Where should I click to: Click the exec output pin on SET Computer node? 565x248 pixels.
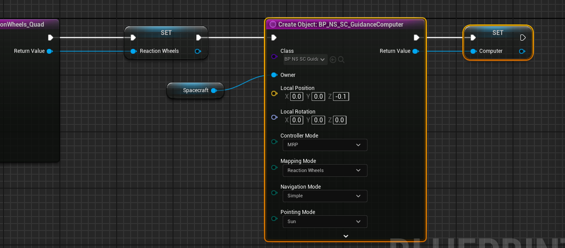point(523,38)
